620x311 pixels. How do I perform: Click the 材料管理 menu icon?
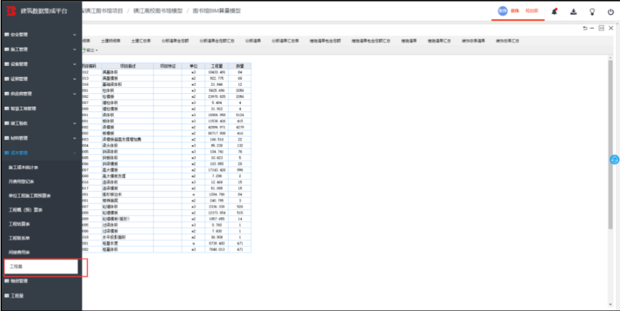[x=7, y=138]
